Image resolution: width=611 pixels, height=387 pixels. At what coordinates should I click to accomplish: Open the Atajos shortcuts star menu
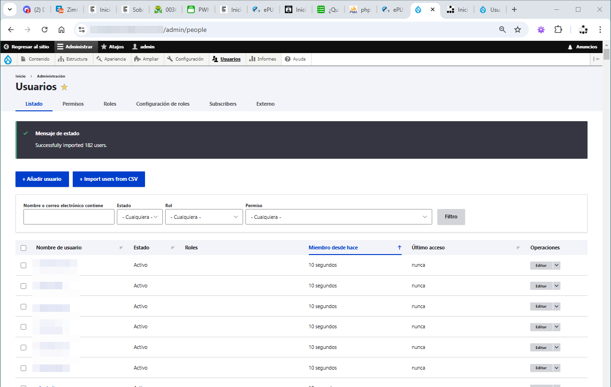[113, 46]
